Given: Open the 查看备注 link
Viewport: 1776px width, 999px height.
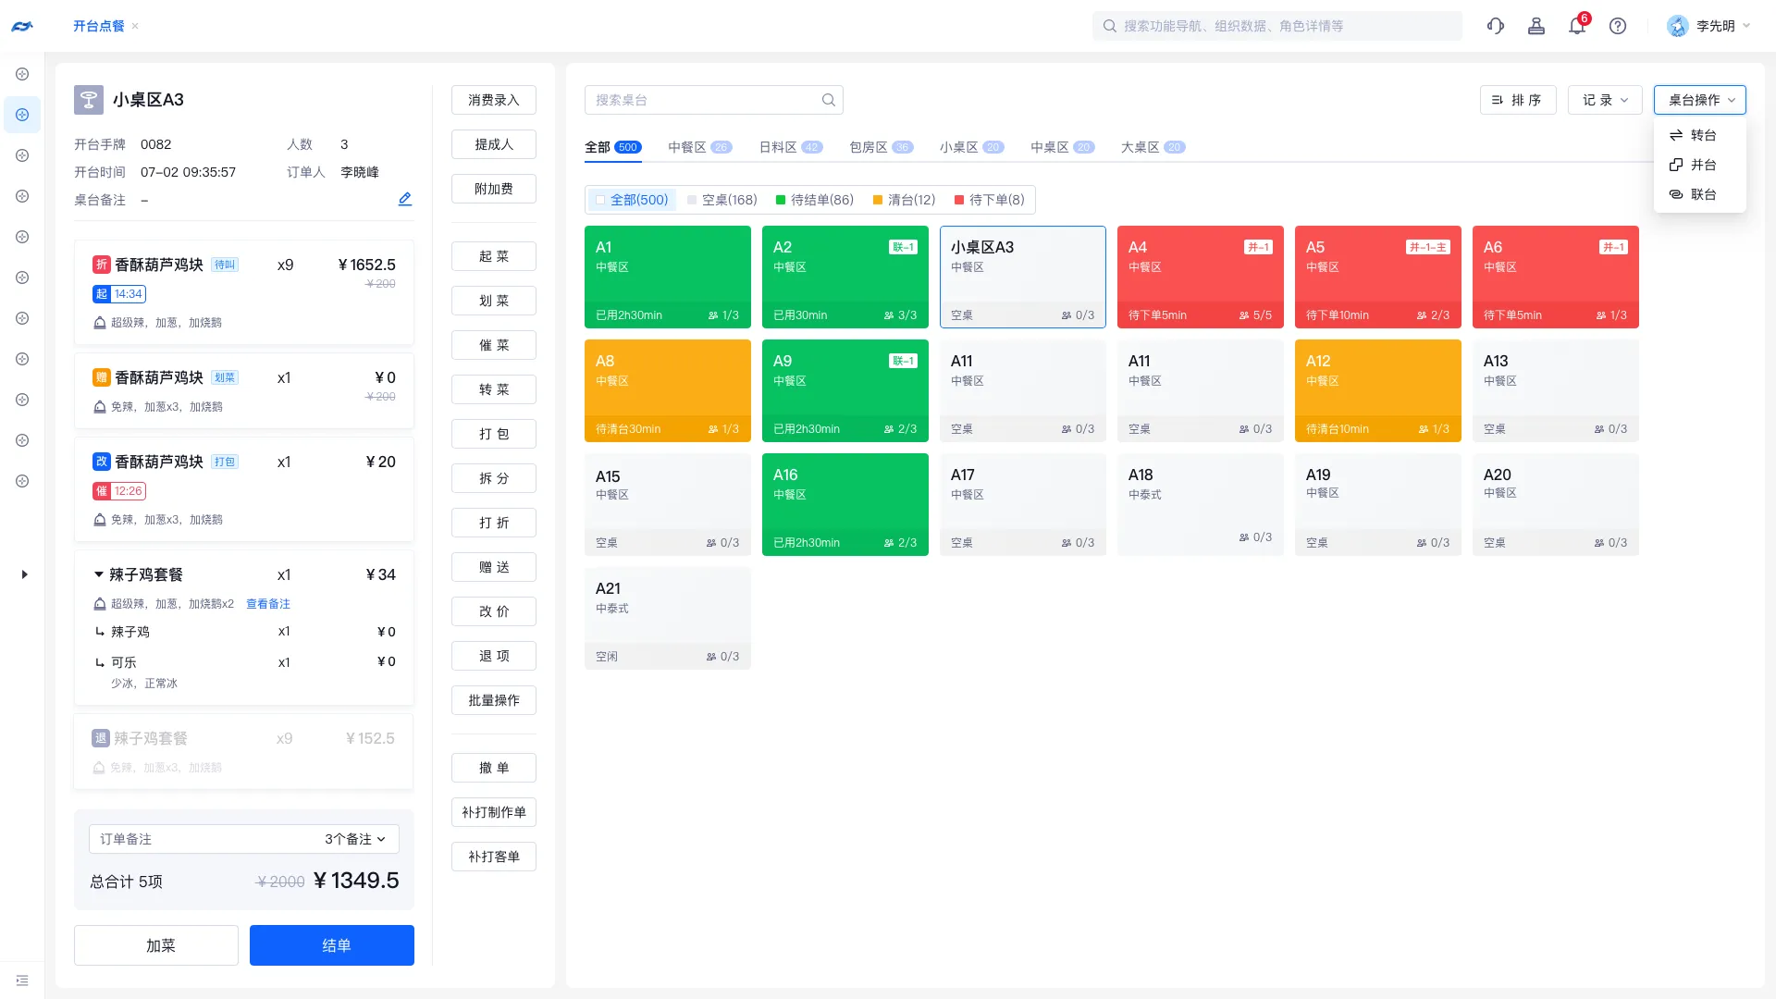Looking at the screenshot, I should (x=268, y=604).
